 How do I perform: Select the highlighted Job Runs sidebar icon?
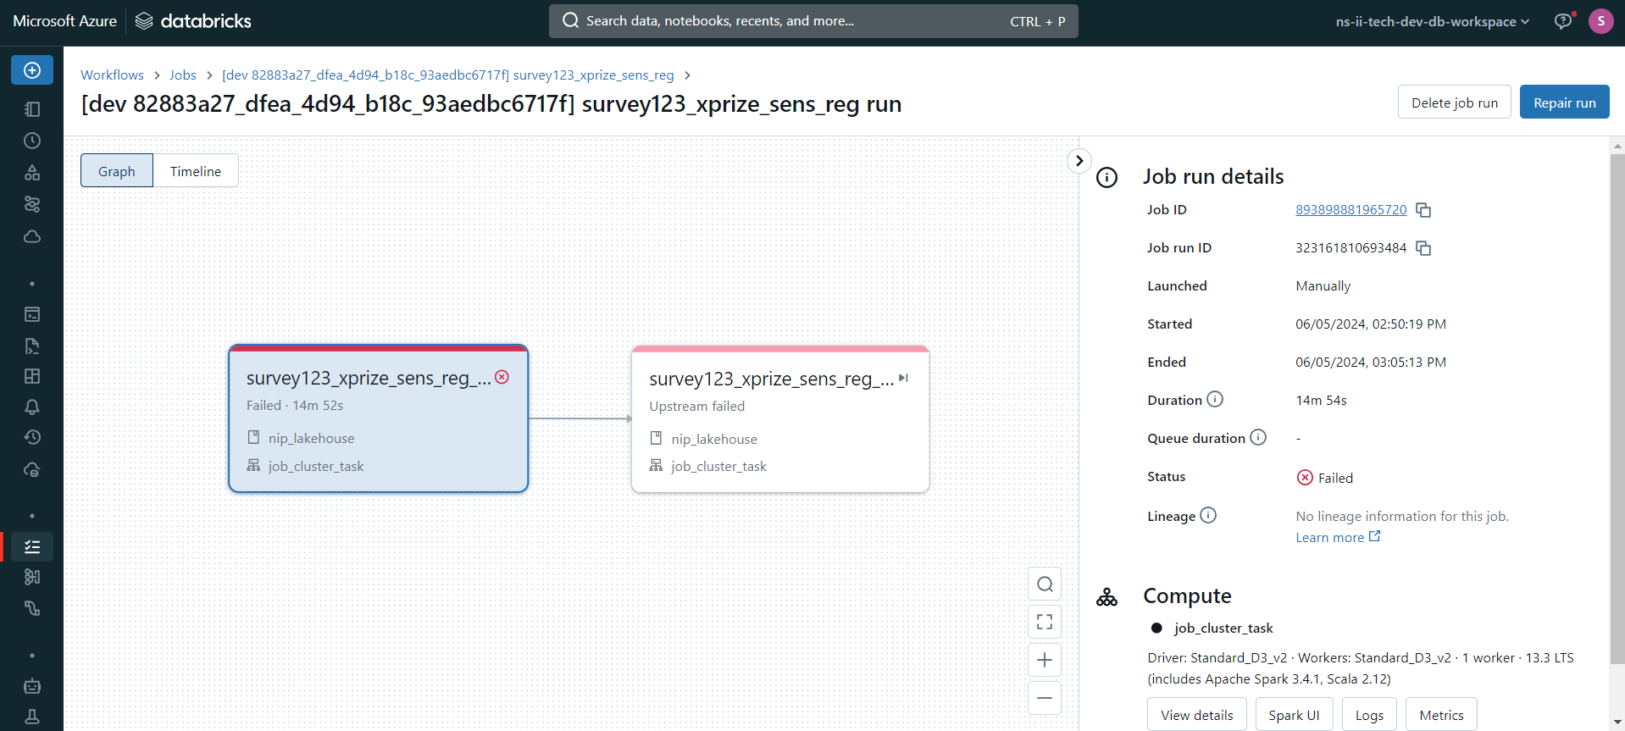32,547
